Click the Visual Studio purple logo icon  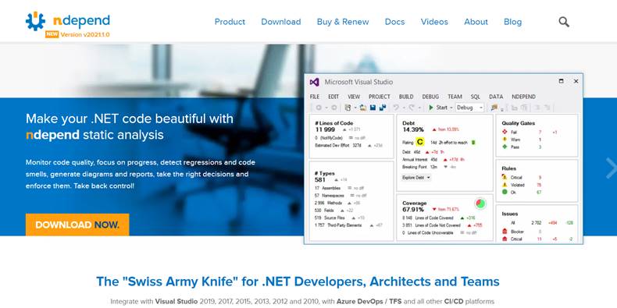(x=314, y=82)
